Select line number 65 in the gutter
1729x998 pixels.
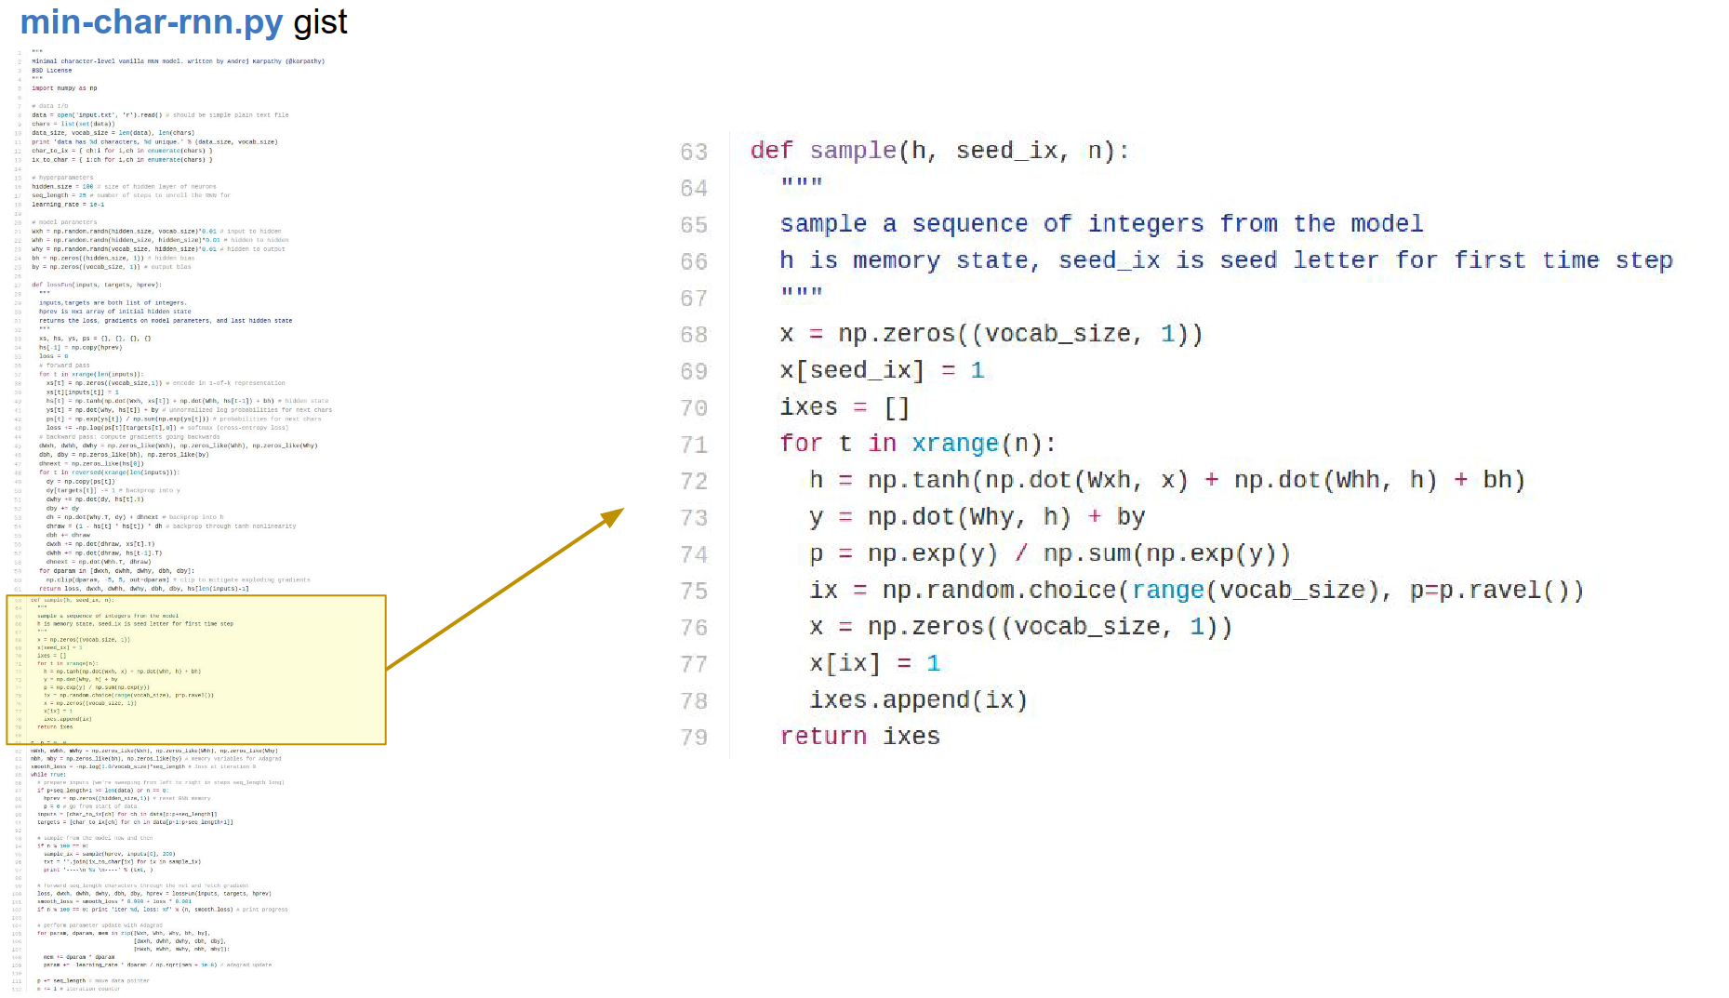pyautogui.click(x=694, y=225)
